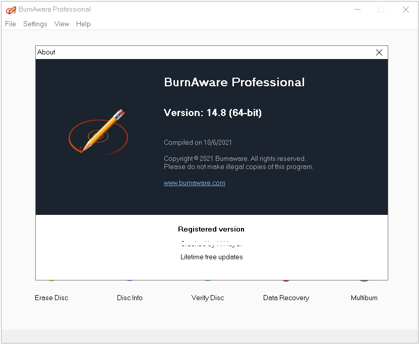Image resolution: width=419 pixels, height=344 pixels.
Task: Click the BurnAware Professional heading in About
Action: [234, 82]
